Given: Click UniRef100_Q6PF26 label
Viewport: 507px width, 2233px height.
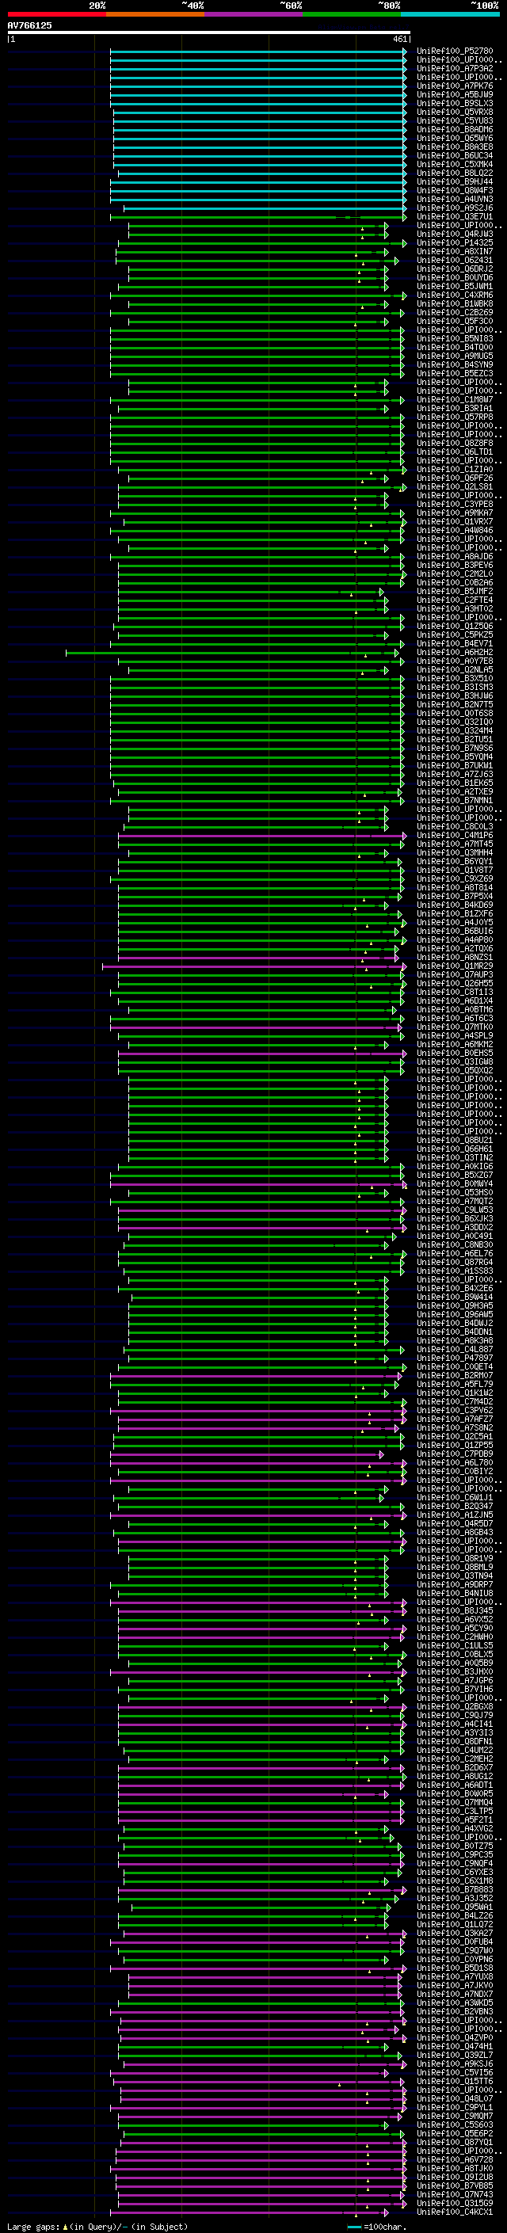Looking at the screenshot, I should click(455, 478).
